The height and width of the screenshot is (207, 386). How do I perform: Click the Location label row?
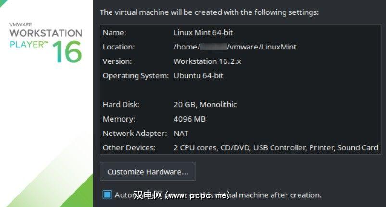point(119,47)
